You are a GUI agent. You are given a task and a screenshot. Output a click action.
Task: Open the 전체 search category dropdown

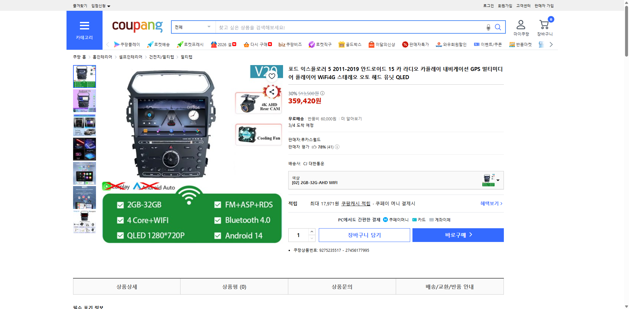[193, 27]
